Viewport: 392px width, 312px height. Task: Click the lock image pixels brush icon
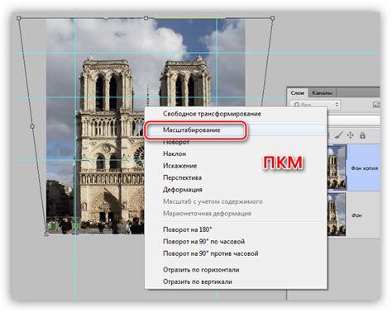tap(338, 135)
